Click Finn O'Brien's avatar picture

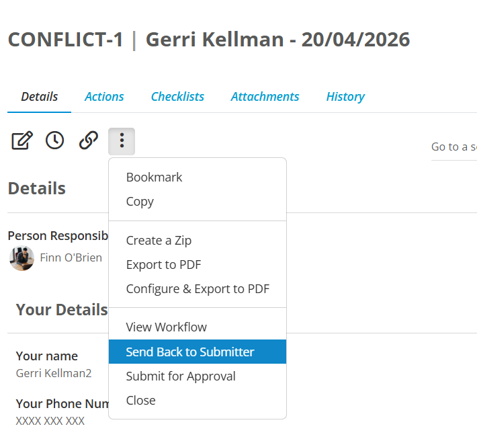click(x=22, y=258)
